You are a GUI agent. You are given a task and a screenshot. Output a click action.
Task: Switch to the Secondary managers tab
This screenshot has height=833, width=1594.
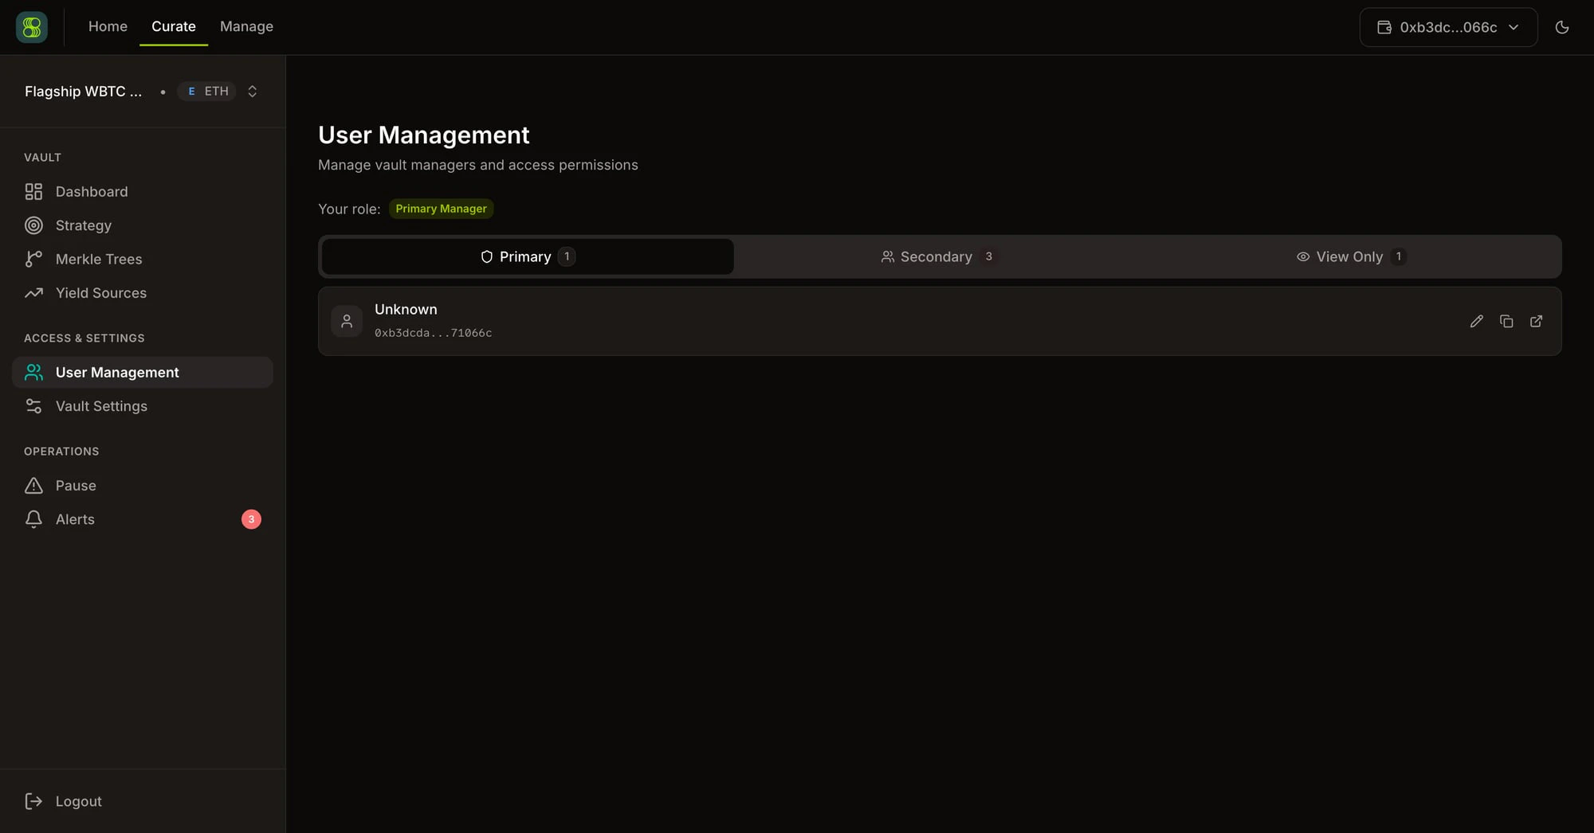tap(940, 256)
